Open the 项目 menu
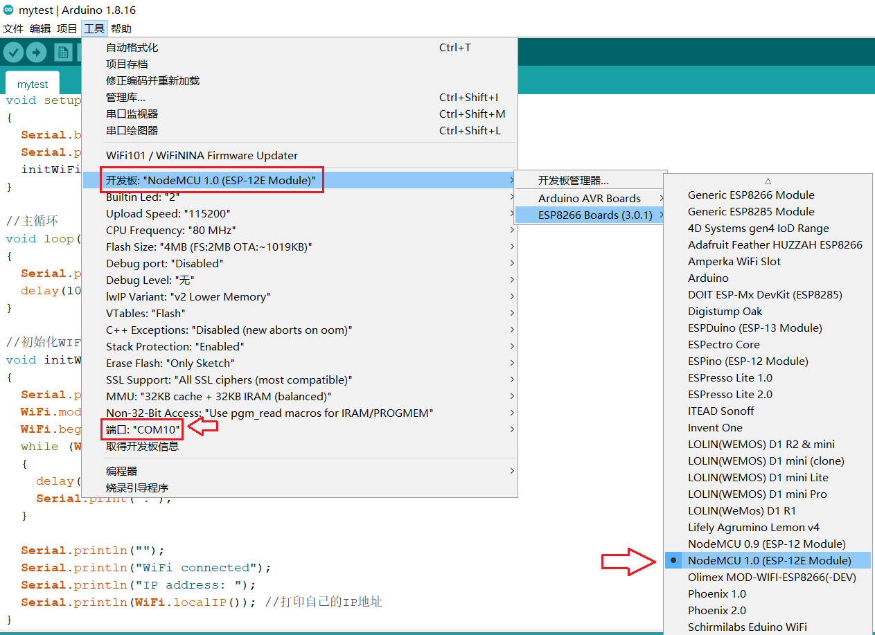The image size is (875, 635). coord(67,28)
